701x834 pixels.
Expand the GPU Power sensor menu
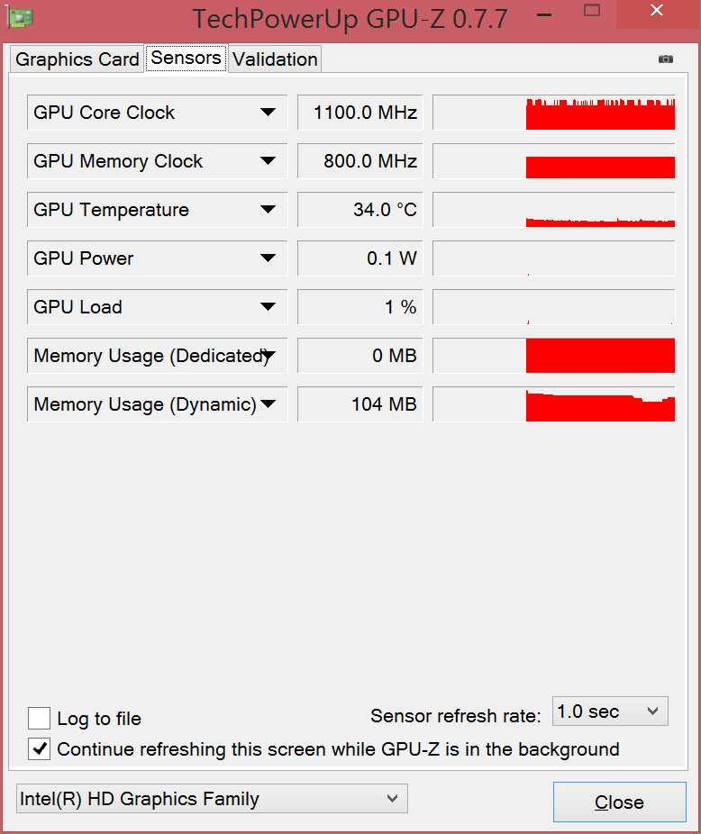(x=268, y=258)
